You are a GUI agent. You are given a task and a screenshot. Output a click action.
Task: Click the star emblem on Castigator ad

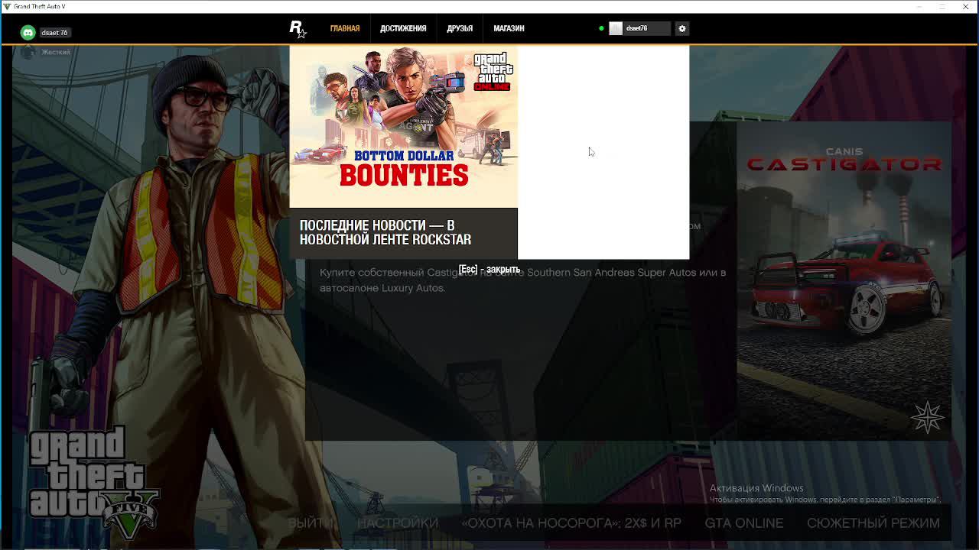(x=927, y=417)
